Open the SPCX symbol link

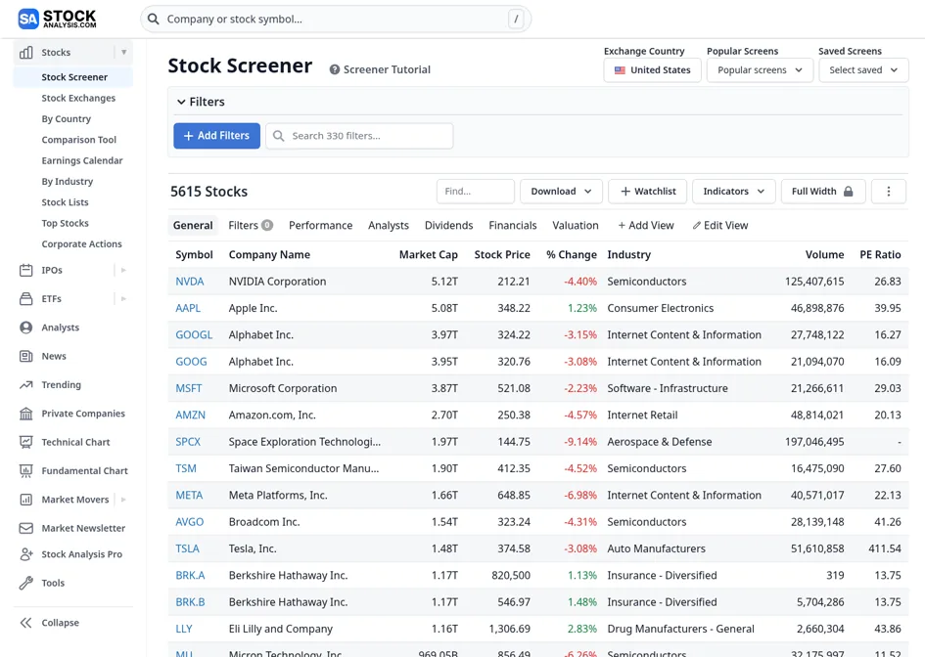click(188, 442)
